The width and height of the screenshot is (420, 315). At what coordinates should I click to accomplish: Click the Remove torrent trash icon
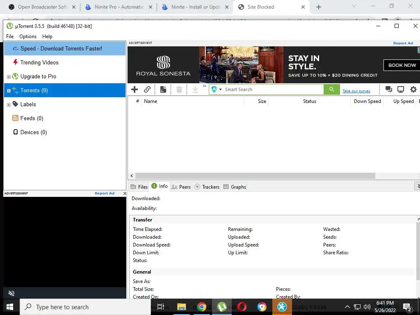tap(179, 89)
